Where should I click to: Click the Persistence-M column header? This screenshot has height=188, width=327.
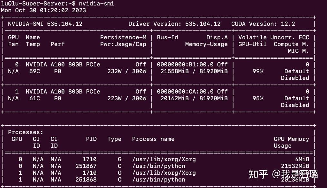[123, 37]
